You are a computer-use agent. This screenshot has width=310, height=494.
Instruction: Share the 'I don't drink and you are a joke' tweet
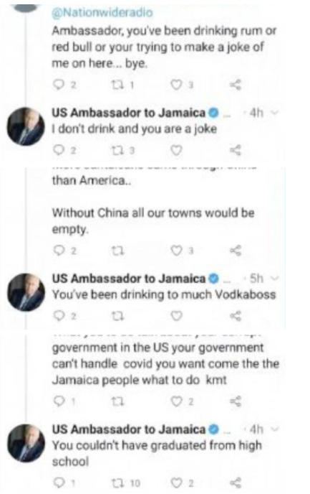236,150
